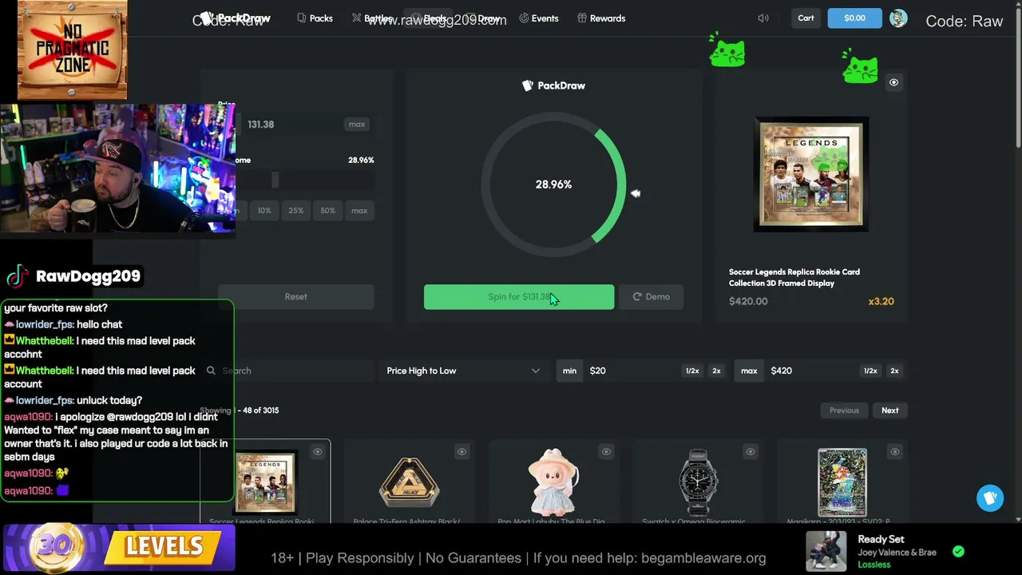
Task: Click the search magnifier icon
Action: coord(211,371)
